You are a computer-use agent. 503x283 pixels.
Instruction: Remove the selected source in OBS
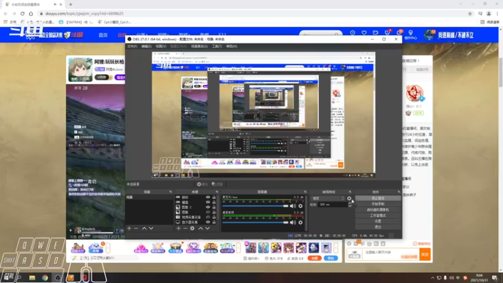pyautogui.click(x=185, y=228)
